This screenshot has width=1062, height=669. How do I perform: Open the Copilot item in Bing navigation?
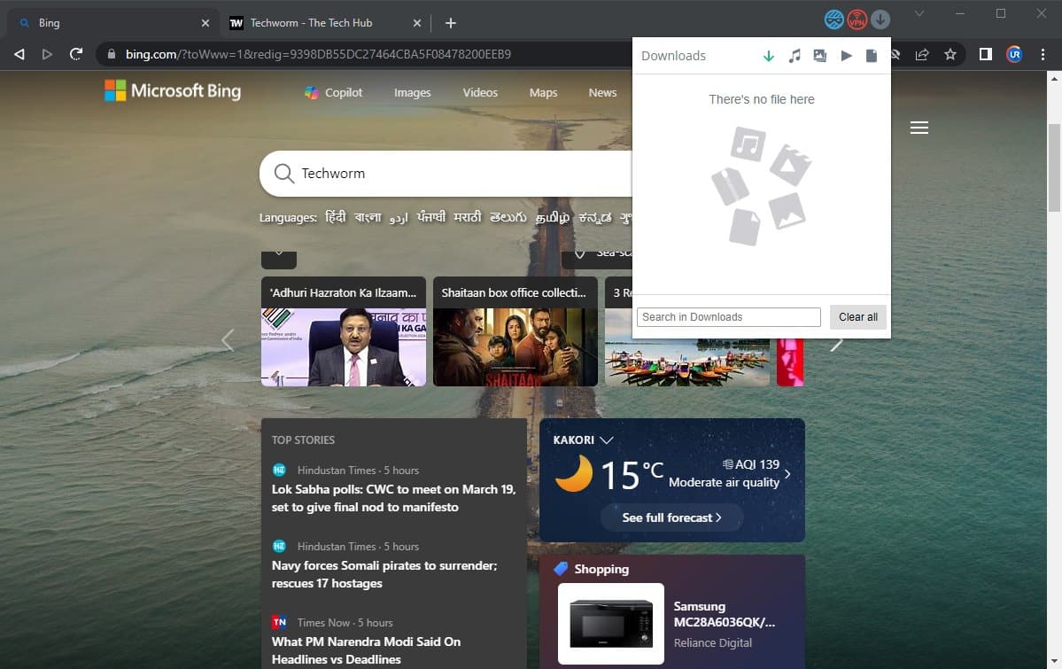tap(333, 92)
